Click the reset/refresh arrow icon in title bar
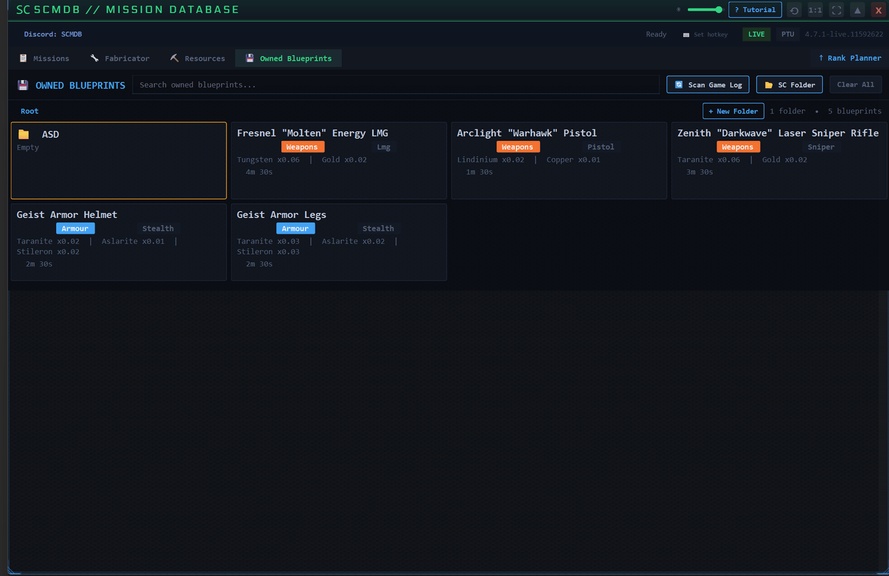 pos(794,10)
